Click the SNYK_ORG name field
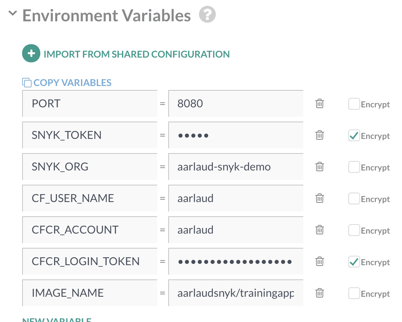Image resolution: width=402 pixels, height=322 pixels. pos(90,167)
